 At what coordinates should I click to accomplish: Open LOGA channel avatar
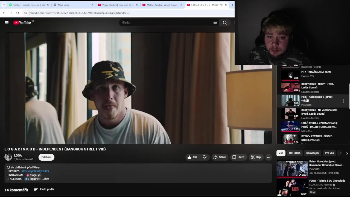pos(8,157)
